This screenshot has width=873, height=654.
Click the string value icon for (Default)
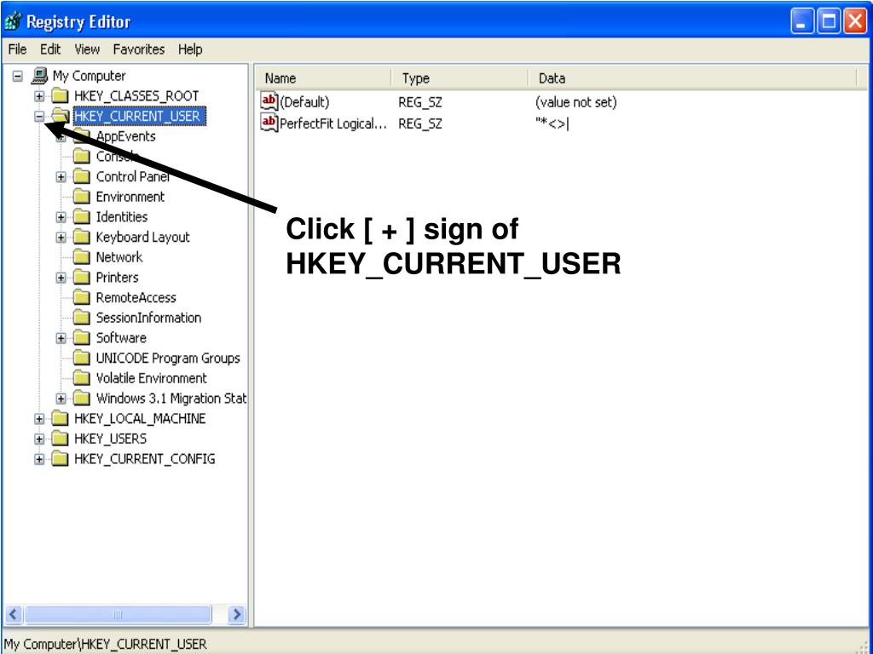[x=269, y=102]
